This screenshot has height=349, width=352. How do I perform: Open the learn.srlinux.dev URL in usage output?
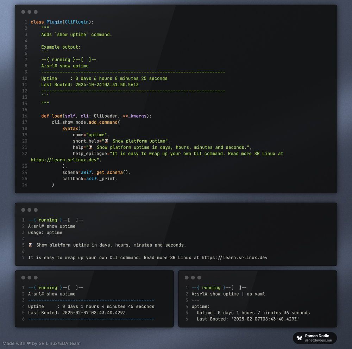point(234,257)
